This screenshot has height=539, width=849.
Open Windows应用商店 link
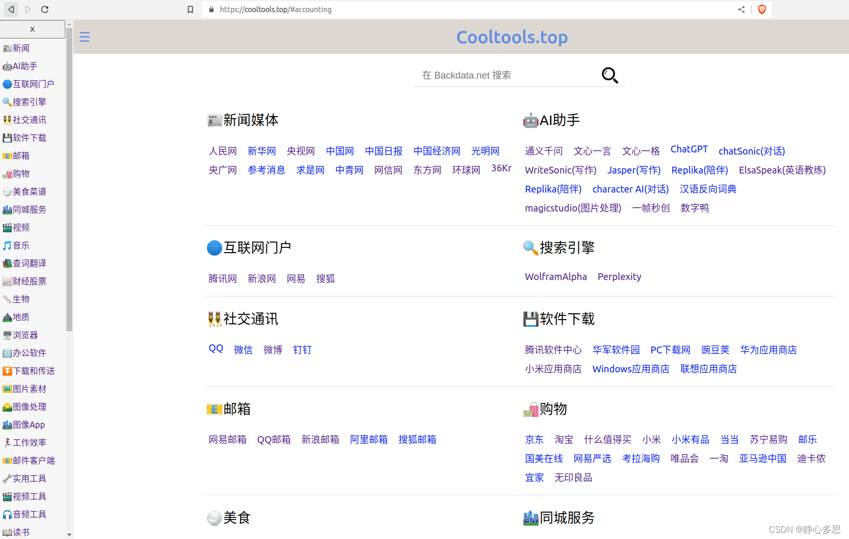click(x=631, y=369)
